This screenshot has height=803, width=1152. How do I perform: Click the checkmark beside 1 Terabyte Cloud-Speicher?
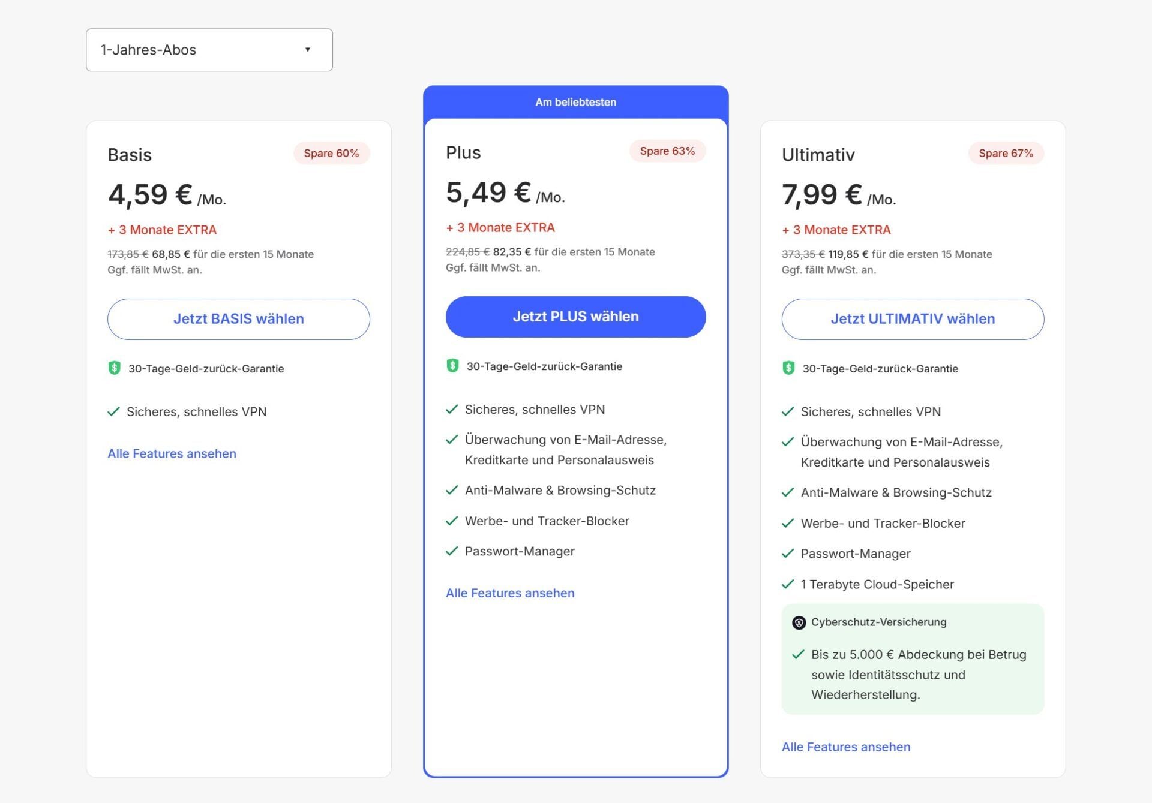(x=787, y=584)
